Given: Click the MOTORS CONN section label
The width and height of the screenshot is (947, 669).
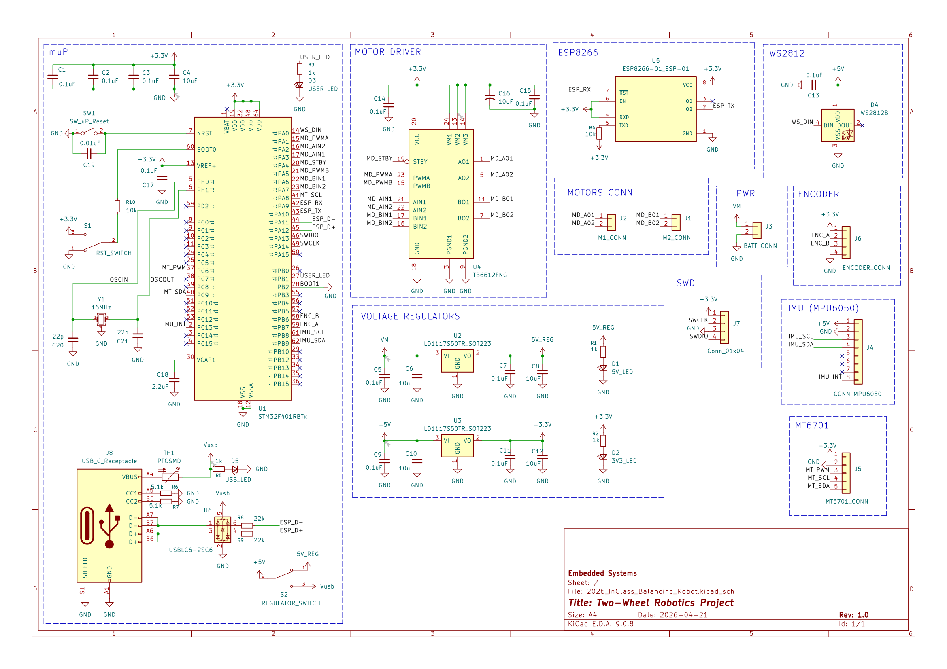Looking at the screenshot, I should pyautogui.click(x=600, y=193).
